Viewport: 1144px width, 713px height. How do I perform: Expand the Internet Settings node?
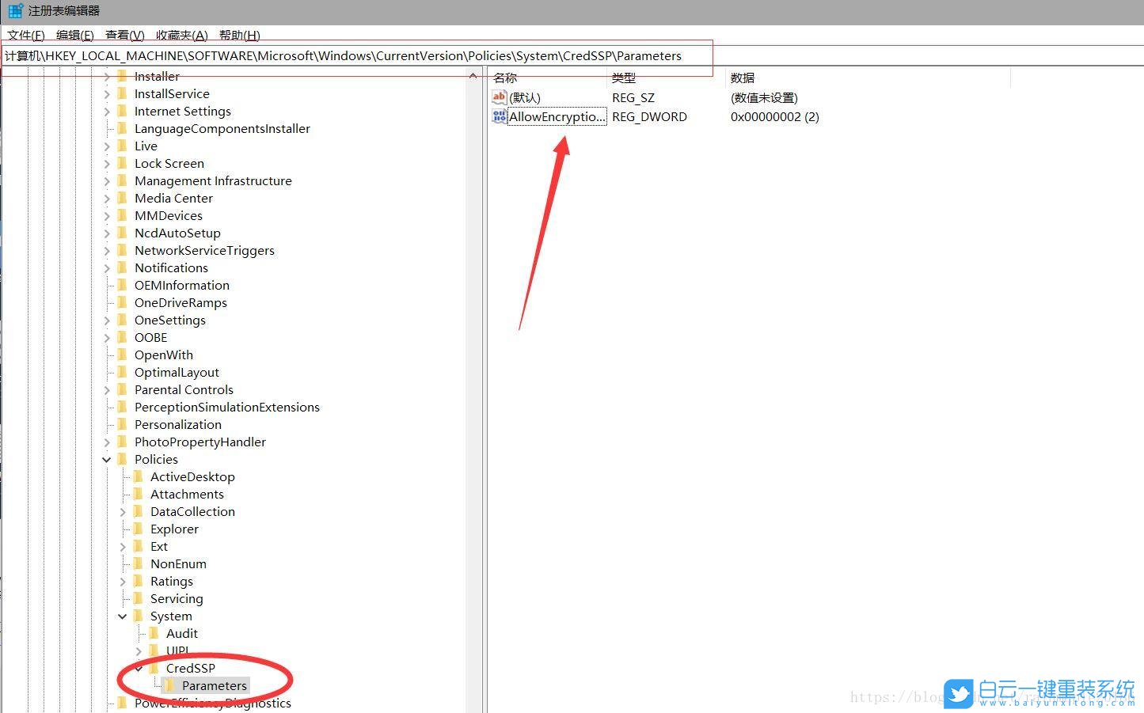point(107,112)
